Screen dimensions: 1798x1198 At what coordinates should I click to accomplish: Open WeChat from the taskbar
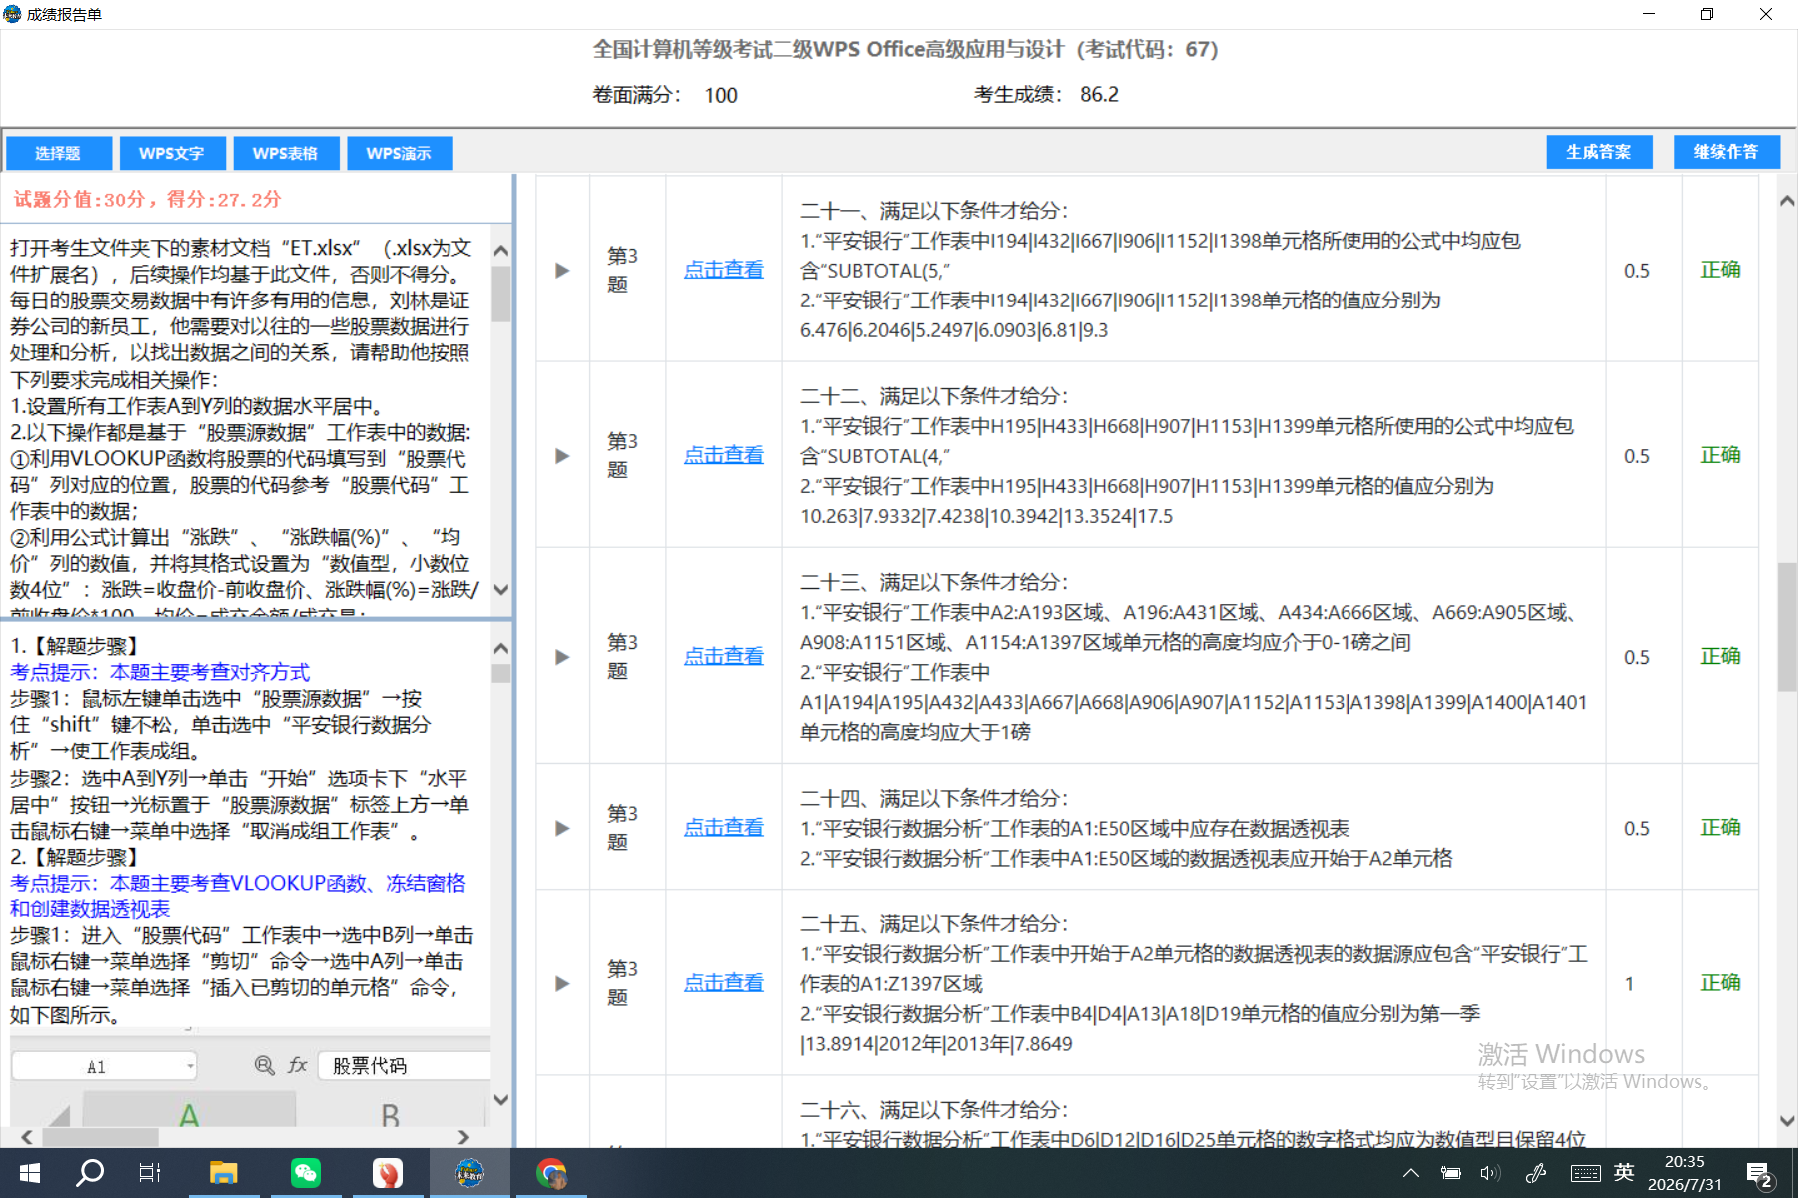[x=305, y=1173]
